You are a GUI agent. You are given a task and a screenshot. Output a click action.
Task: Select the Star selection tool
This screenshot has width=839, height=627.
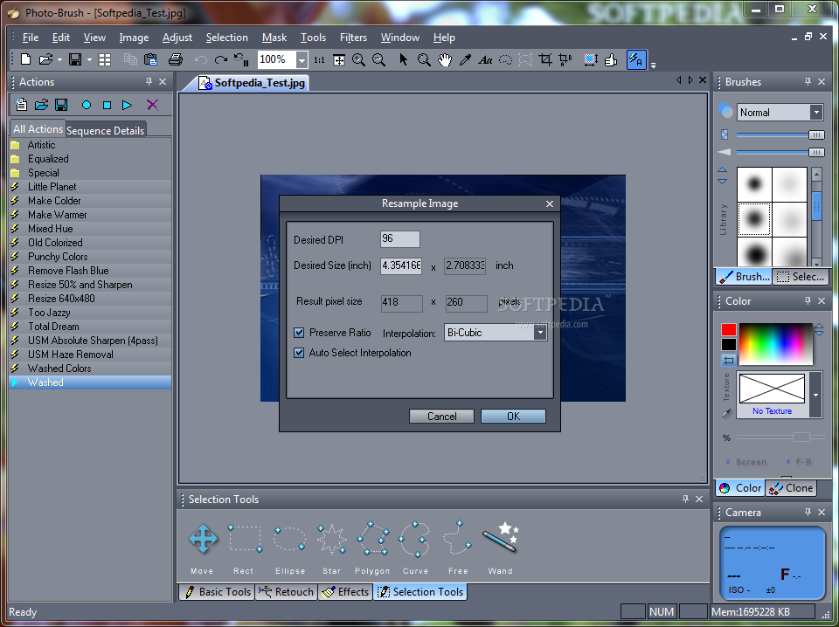point(332,539)
